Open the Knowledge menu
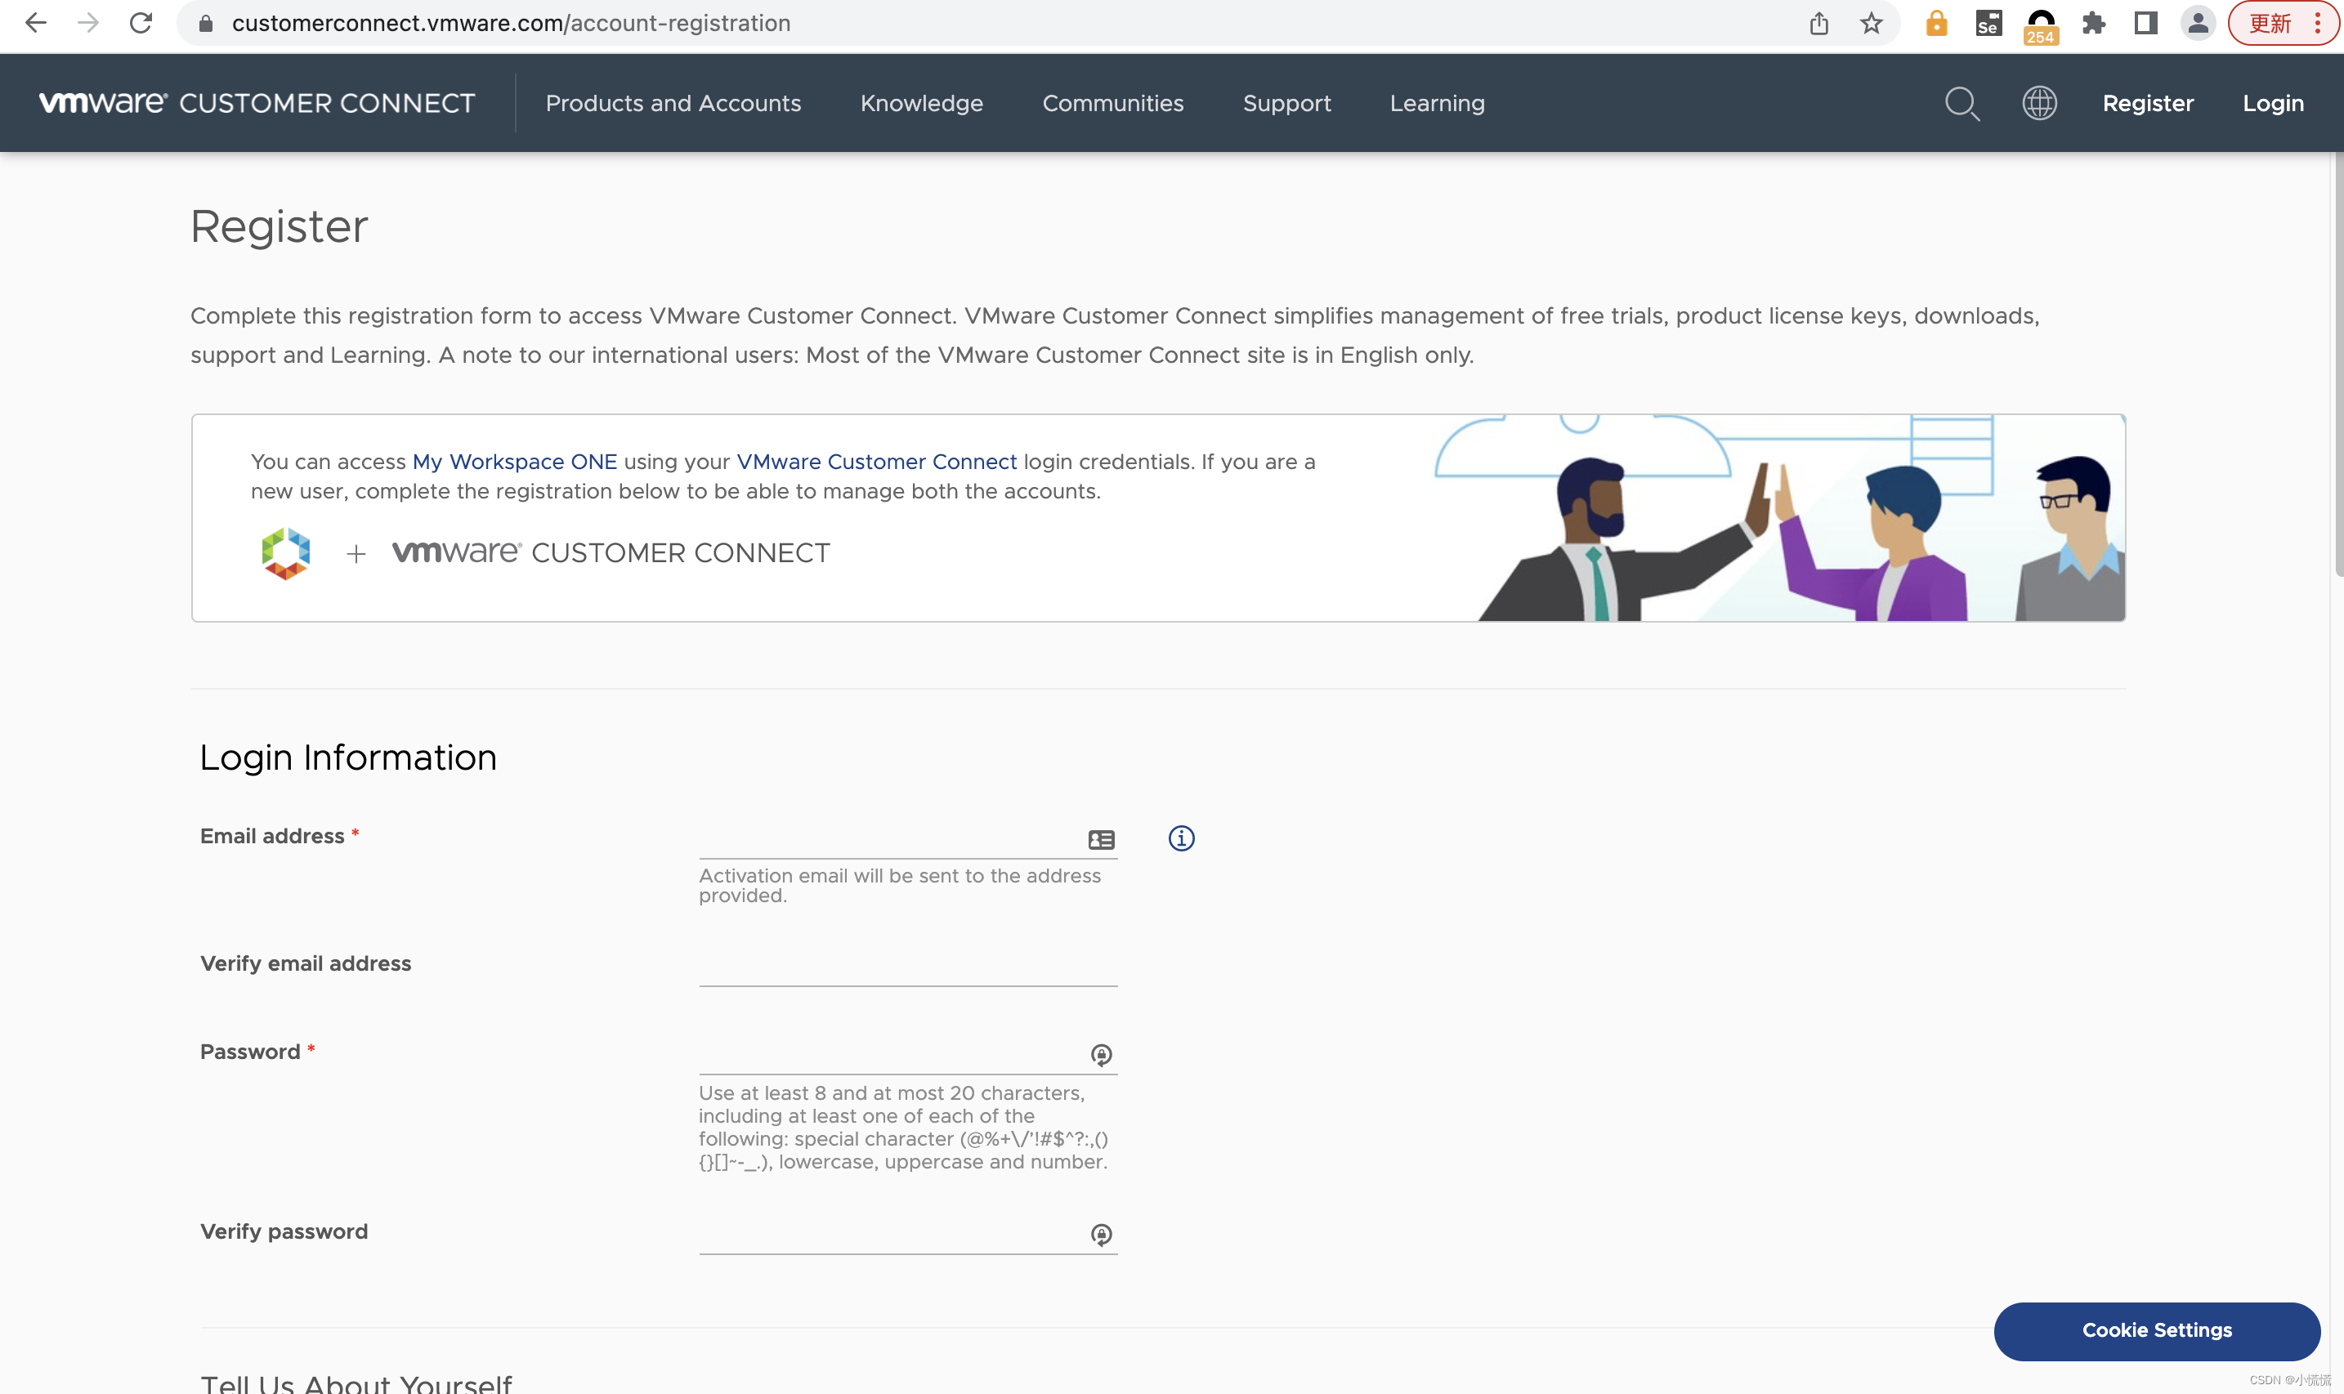Viewport: 2344px width, 1394px height. (921, 103)
